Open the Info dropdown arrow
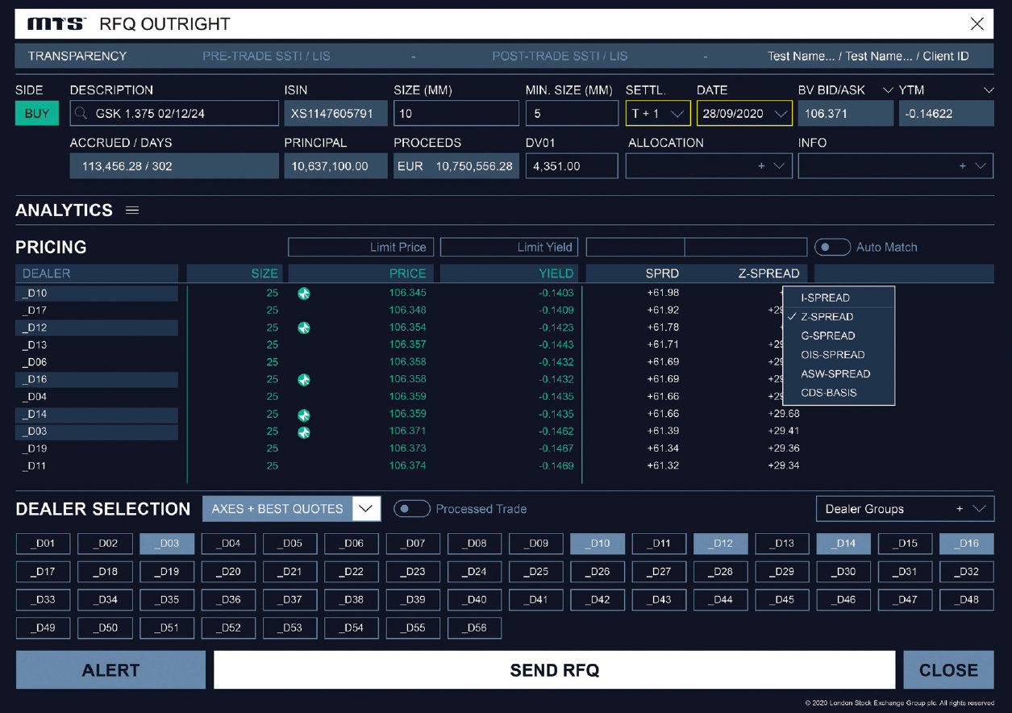 pyautogui.click(x=981, y=166)
